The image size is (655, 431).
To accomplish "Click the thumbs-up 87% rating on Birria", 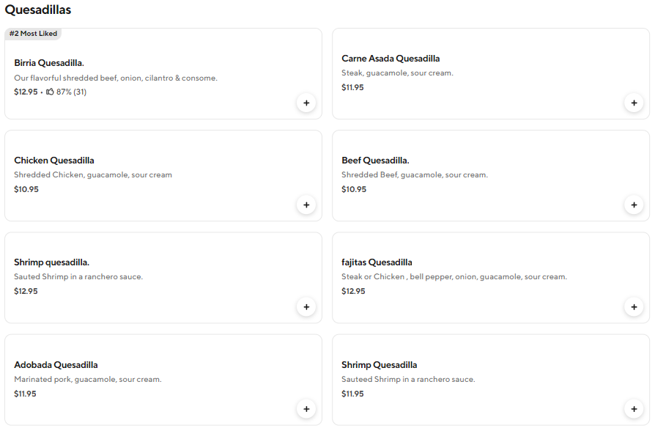I will coord(66,92).
